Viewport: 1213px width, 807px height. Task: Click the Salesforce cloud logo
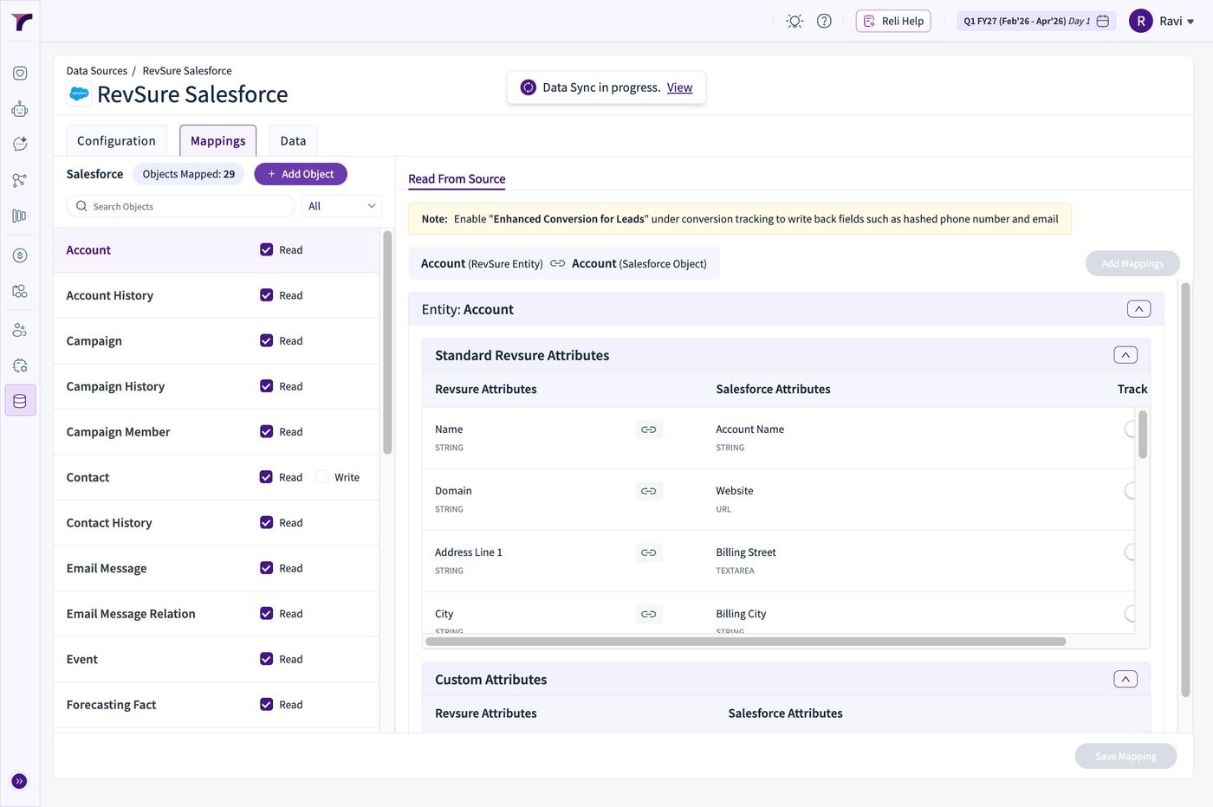[x=79, y=94]
